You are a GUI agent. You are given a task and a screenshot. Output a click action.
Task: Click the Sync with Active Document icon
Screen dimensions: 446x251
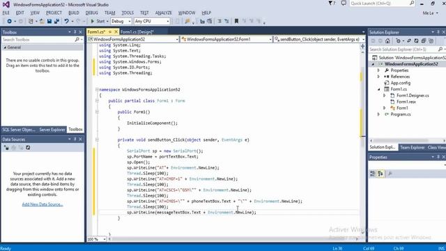[409, 41]
